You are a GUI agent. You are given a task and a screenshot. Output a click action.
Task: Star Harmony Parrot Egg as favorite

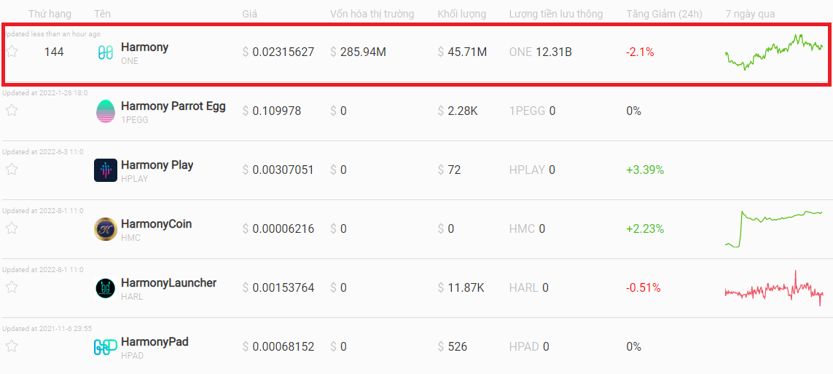[12, 111]
